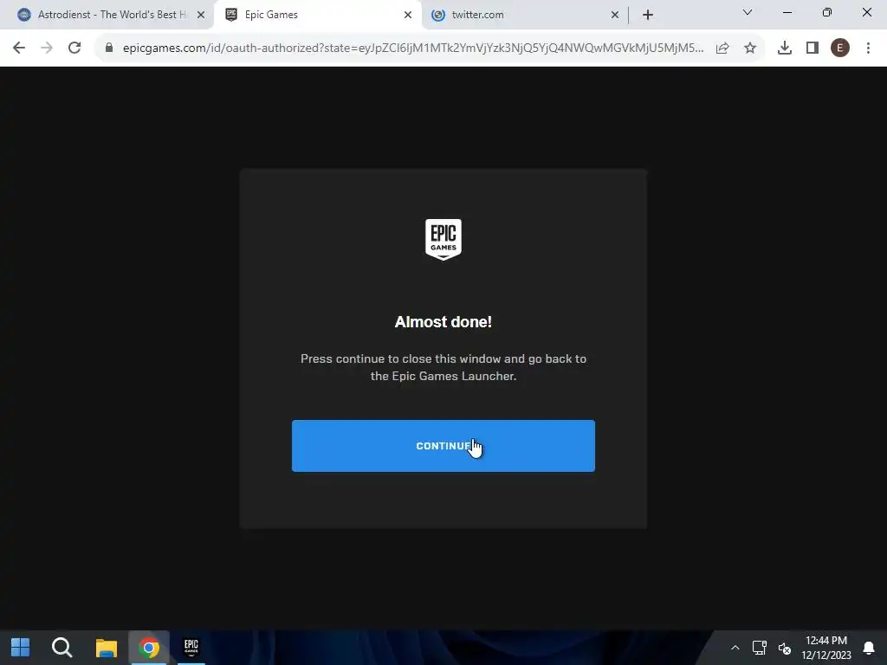Click the Epic Games shield logo
887x665 pixels.
[x=443, y=240]
